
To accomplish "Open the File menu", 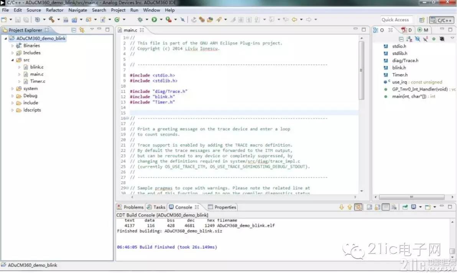I will (x=5, y=10).
